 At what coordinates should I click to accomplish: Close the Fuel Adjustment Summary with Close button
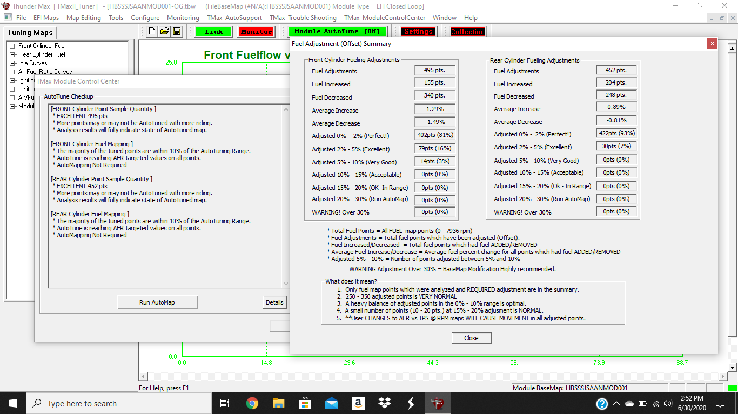pos(471,338)
